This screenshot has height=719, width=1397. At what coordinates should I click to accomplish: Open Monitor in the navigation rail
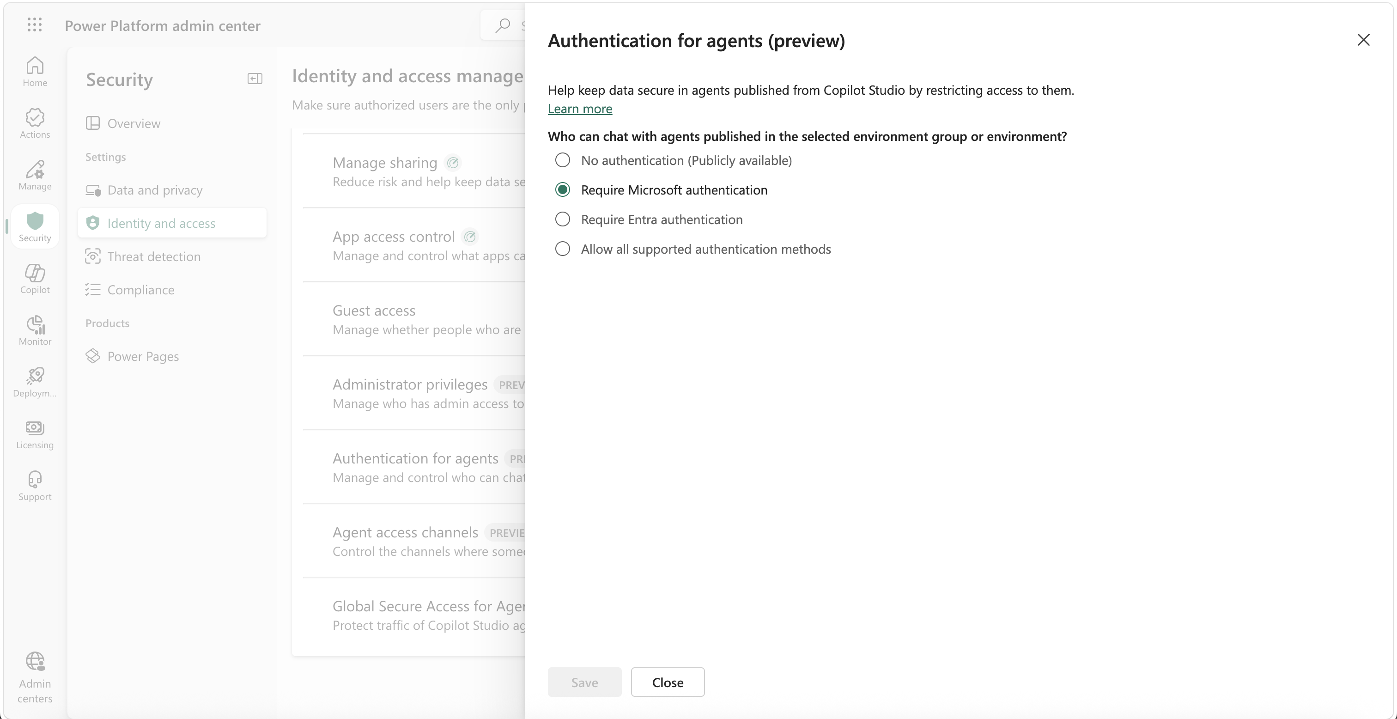coord(35,330)
